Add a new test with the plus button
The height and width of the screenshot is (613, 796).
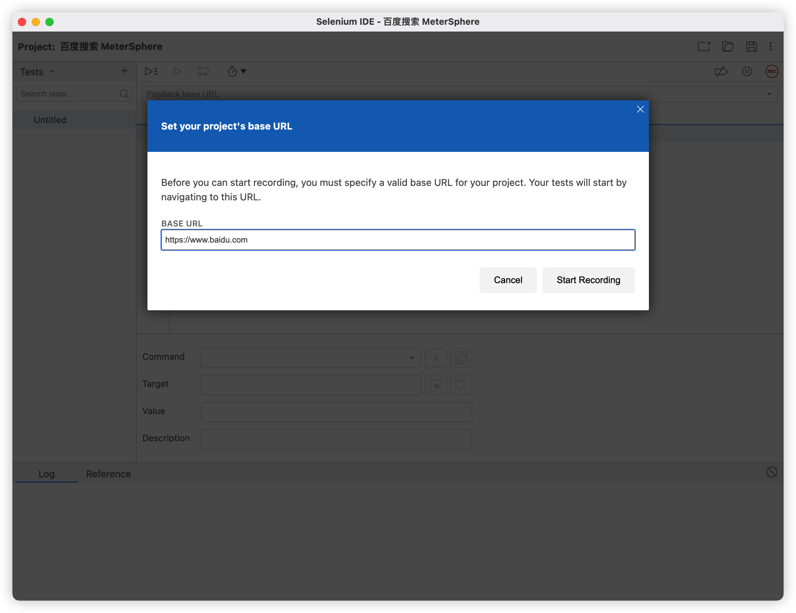[x=124, y=71]
